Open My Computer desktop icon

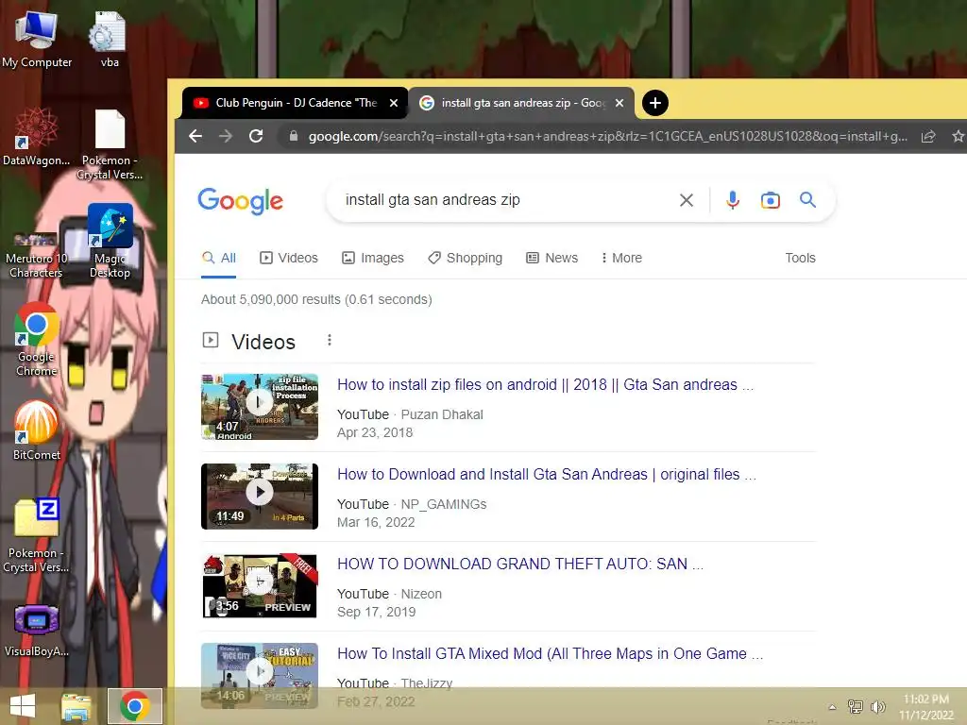tap(37, 38)
